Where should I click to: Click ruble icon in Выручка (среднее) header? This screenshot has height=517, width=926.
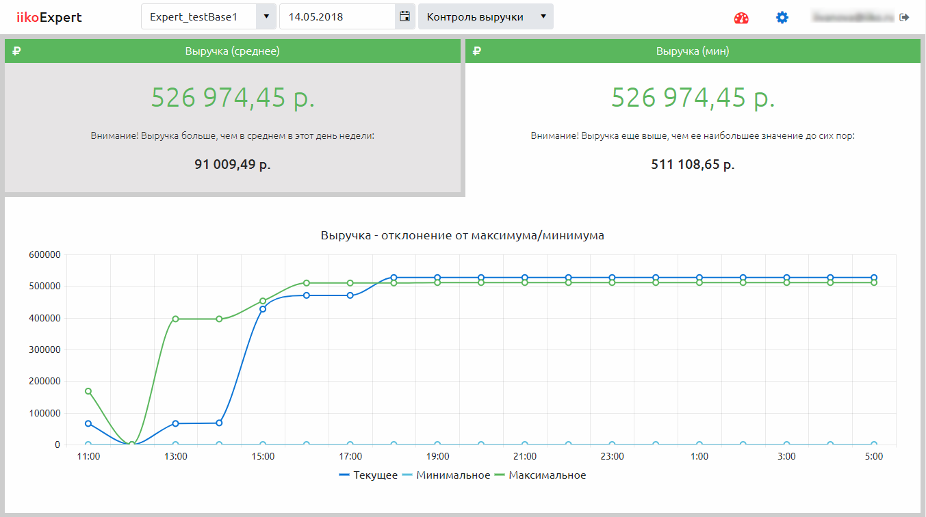point(16,51)
